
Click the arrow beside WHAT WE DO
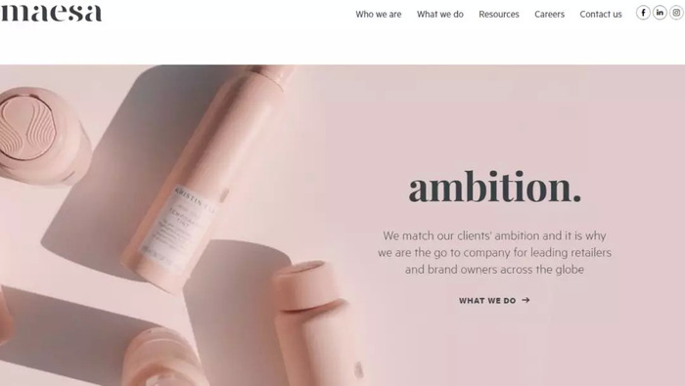pos(526,300)
